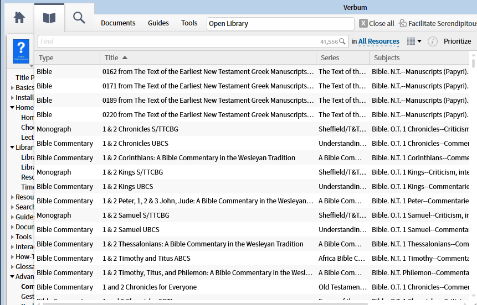This screenshot has width=477, height=305.
Task: Open the Tools menu
Action: coord(189,23)
